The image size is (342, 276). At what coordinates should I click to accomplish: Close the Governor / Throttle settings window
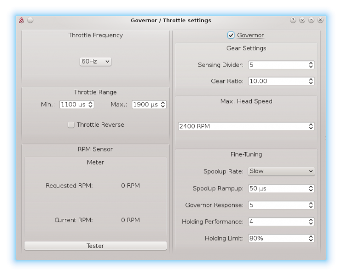tap(320, 20)
